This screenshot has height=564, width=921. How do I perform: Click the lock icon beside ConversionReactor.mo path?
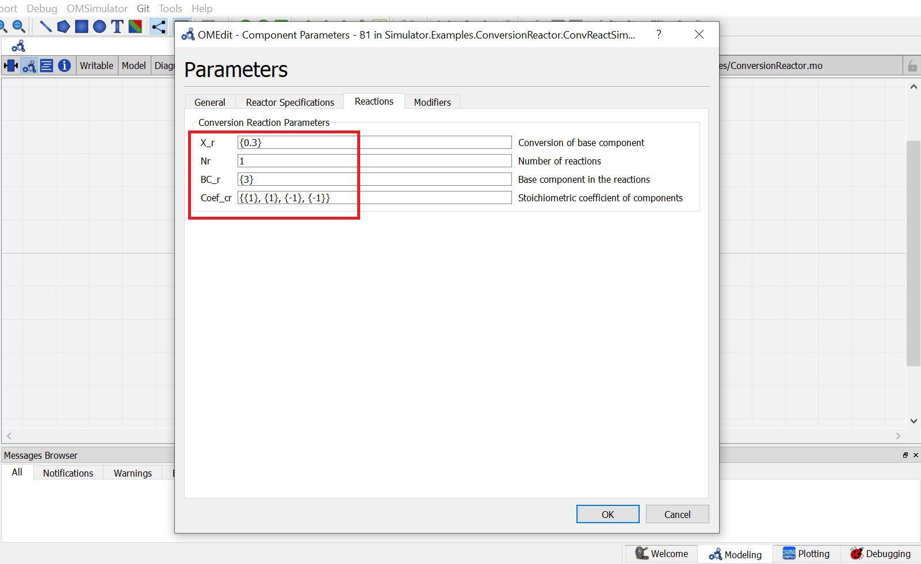912,66
